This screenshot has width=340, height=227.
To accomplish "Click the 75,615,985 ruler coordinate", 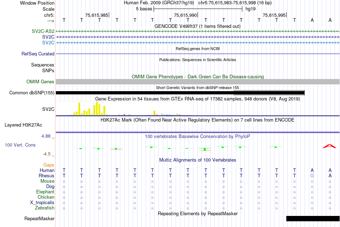I will click(97, 15).
